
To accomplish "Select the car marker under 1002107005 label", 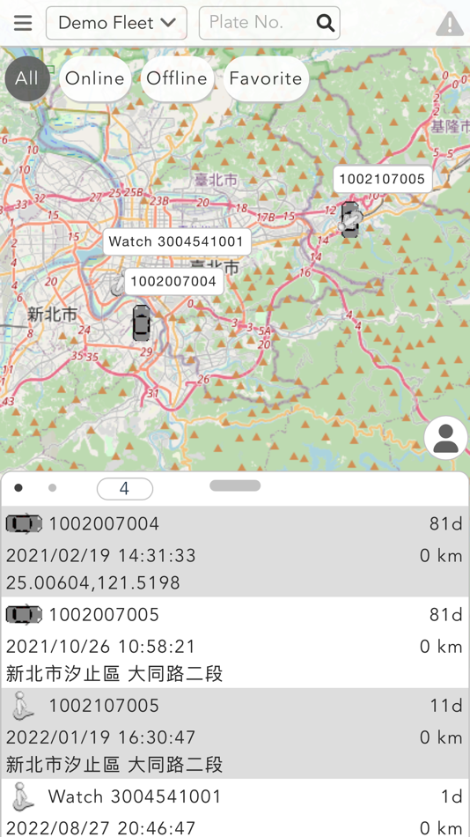I will 350,219.
